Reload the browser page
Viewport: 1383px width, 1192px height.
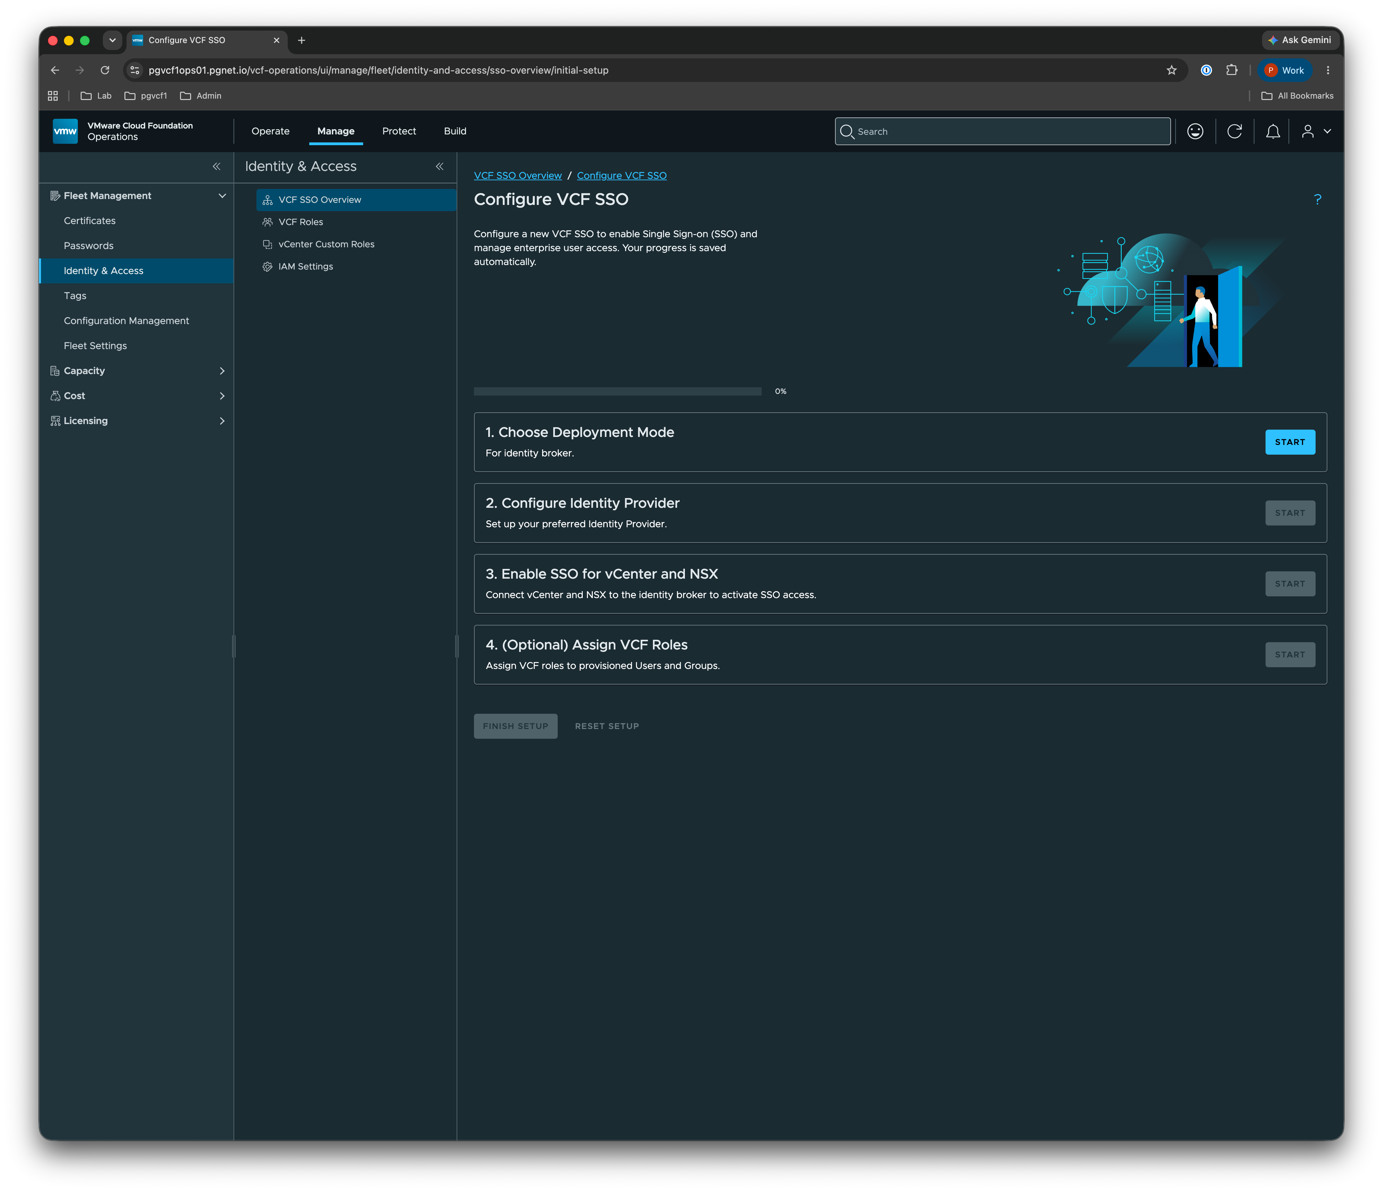(105, 70)
